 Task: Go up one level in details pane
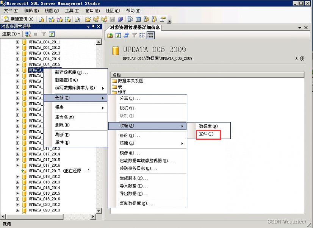110,36
